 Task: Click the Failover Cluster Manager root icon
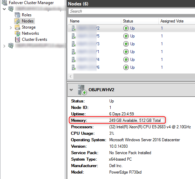pos(4,3)
